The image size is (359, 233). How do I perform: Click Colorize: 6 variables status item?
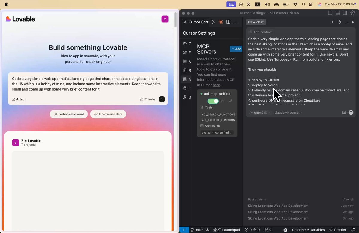[x=308, y=230]
